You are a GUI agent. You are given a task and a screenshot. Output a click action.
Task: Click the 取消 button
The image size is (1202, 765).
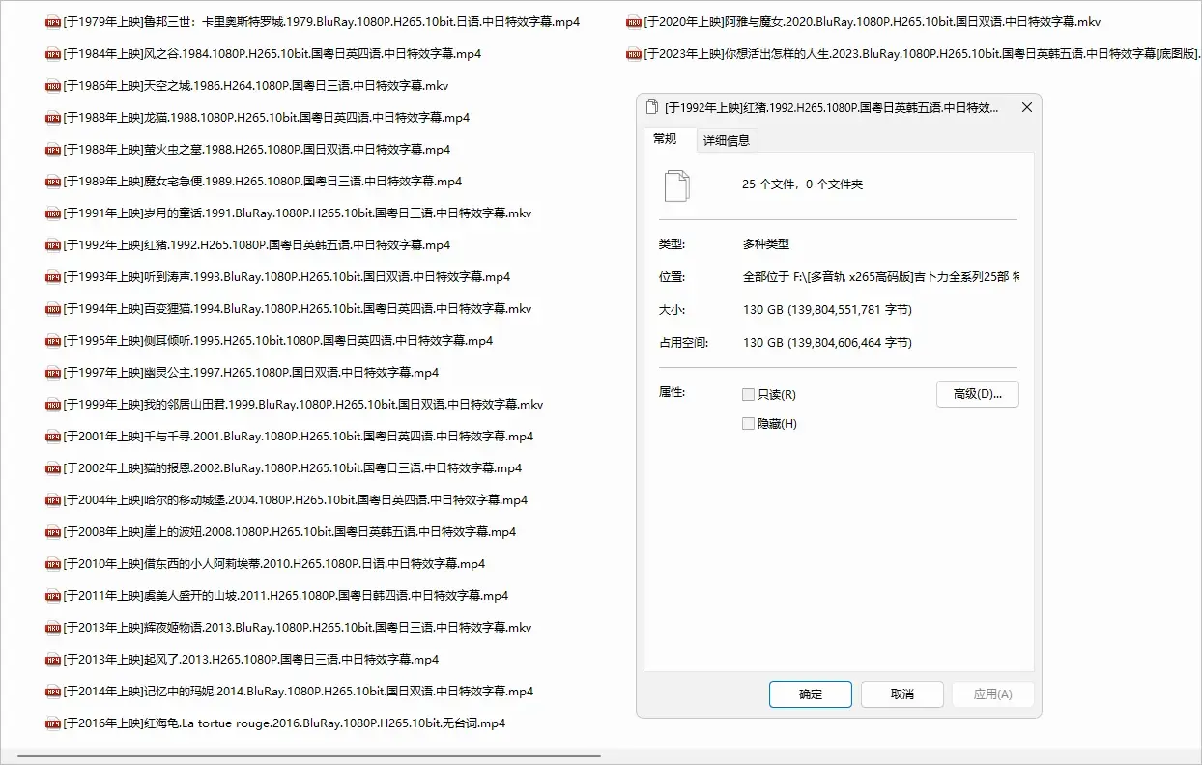coord(901,694)
